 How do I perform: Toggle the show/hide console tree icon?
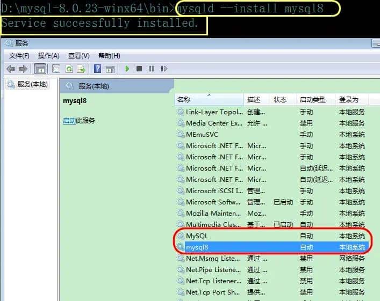point(40,69)
